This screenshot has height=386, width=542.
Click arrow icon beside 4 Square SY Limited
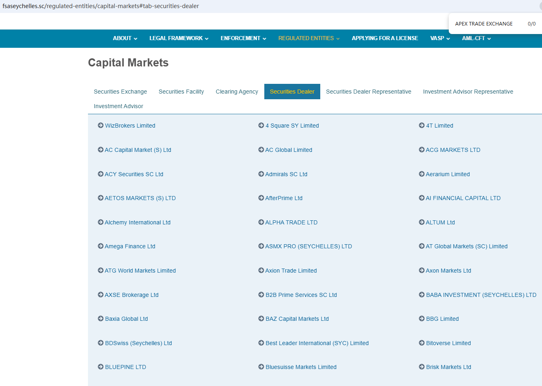[261, 126]
